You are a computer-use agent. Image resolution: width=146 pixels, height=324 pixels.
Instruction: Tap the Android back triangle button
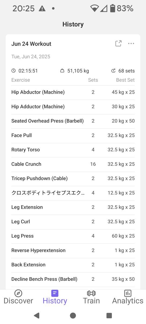point(36,315)
